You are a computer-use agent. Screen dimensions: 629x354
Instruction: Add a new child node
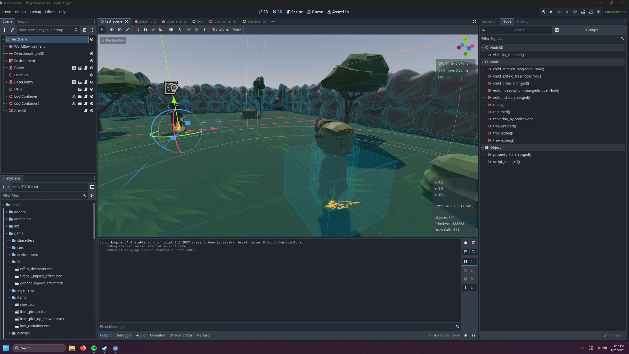pos(4,30)
